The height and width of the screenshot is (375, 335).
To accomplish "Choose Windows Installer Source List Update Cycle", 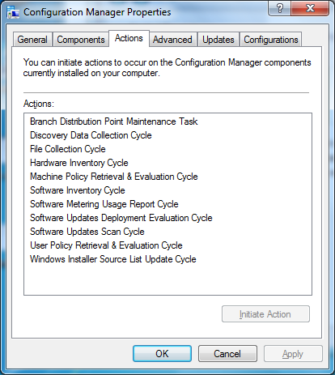I will point(113,259).
